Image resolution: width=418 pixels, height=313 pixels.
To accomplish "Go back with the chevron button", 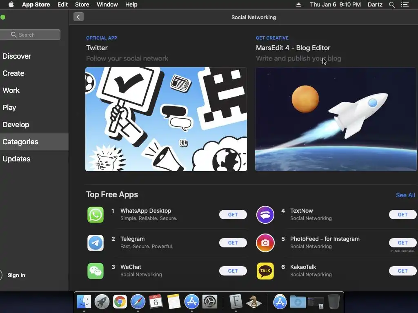I will coord(78,17).
